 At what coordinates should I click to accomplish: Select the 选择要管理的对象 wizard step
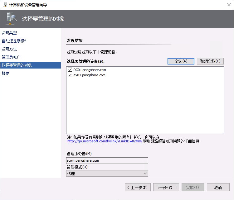click(31, 65)
